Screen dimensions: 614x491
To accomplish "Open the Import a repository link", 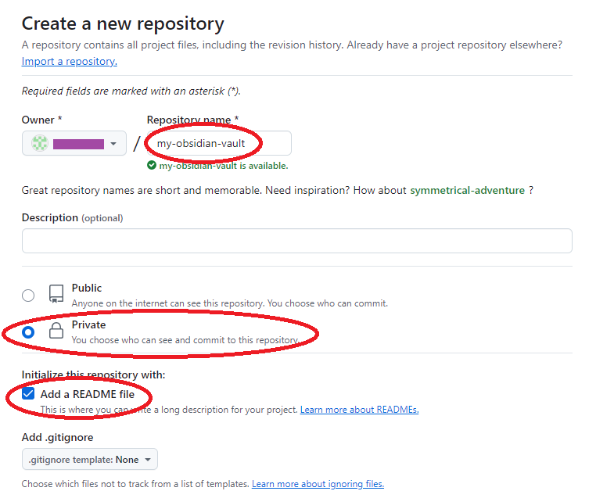I will click(70, 62).
